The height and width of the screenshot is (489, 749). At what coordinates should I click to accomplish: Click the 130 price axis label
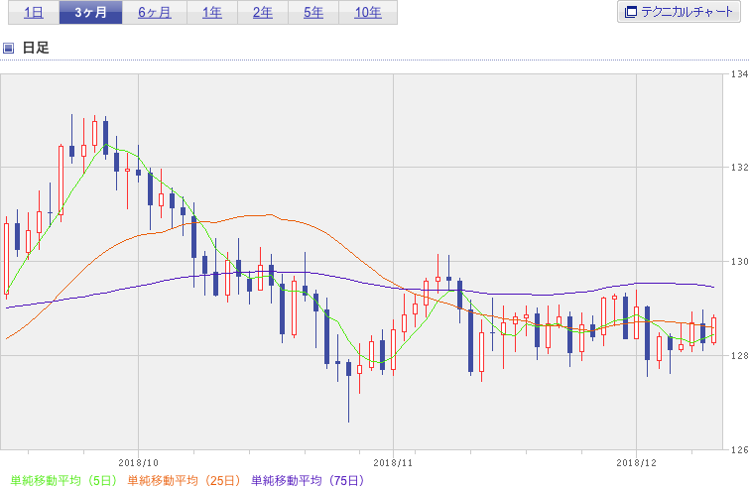click(739, 261)
